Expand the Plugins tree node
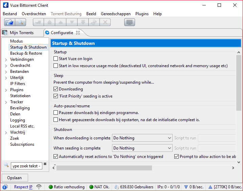The height and width of the screenshot is (191, 243). pyautogui.click(x=6, y=90)
